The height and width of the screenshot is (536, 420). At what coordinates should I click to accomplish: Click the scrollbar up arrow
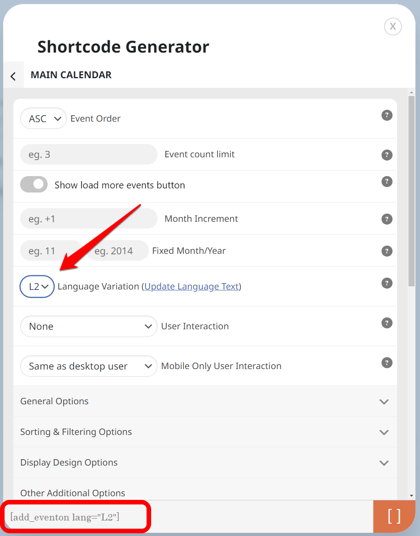coord(411,92)
